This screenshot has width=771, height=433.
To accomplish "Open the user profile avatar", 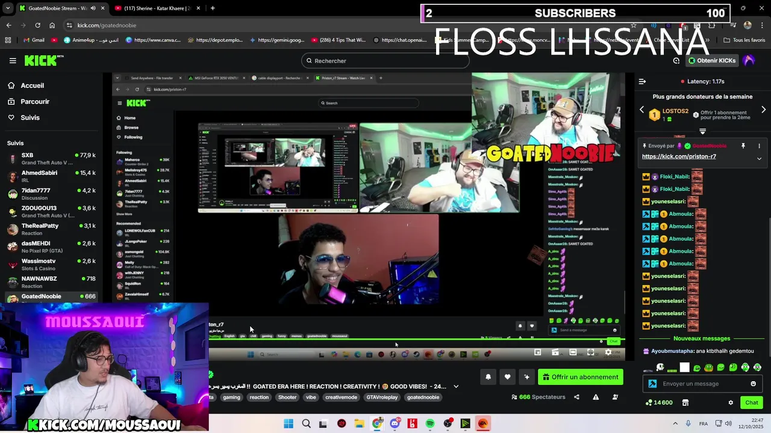I will 749,61.
